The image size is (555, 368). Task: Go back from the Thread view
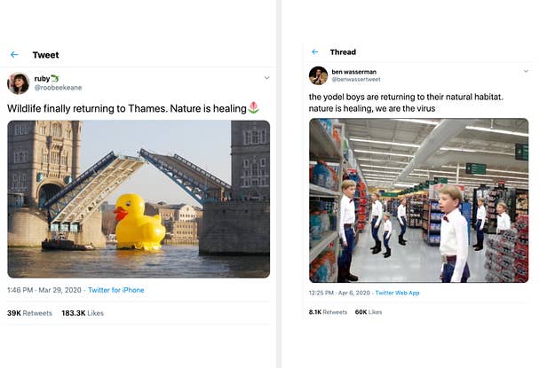[313, 52]
